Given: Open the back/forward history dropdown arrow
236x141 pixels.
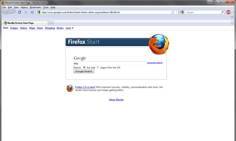Looking at the screenshot, I should click(15, 12).
